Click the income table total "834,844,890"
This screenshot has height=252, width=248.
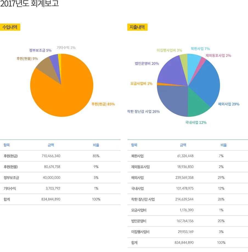pos(51,199)
